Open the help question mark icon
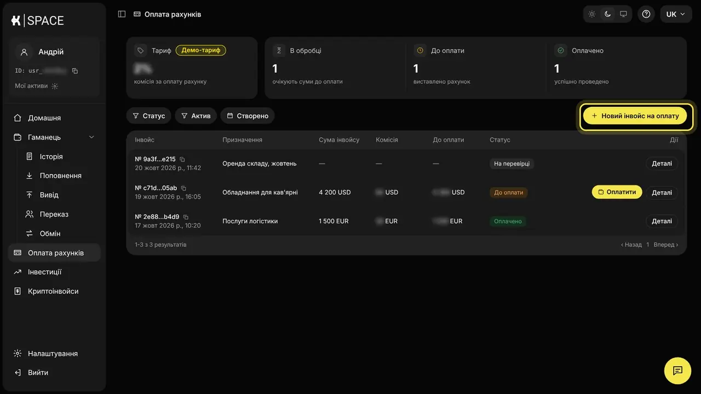 click(646, 14)
